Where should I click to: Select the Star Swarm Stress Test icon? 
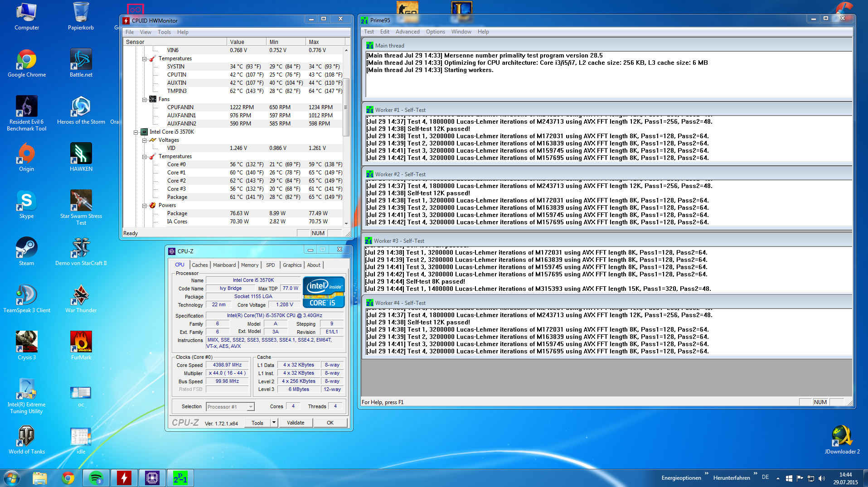[81, 208]
